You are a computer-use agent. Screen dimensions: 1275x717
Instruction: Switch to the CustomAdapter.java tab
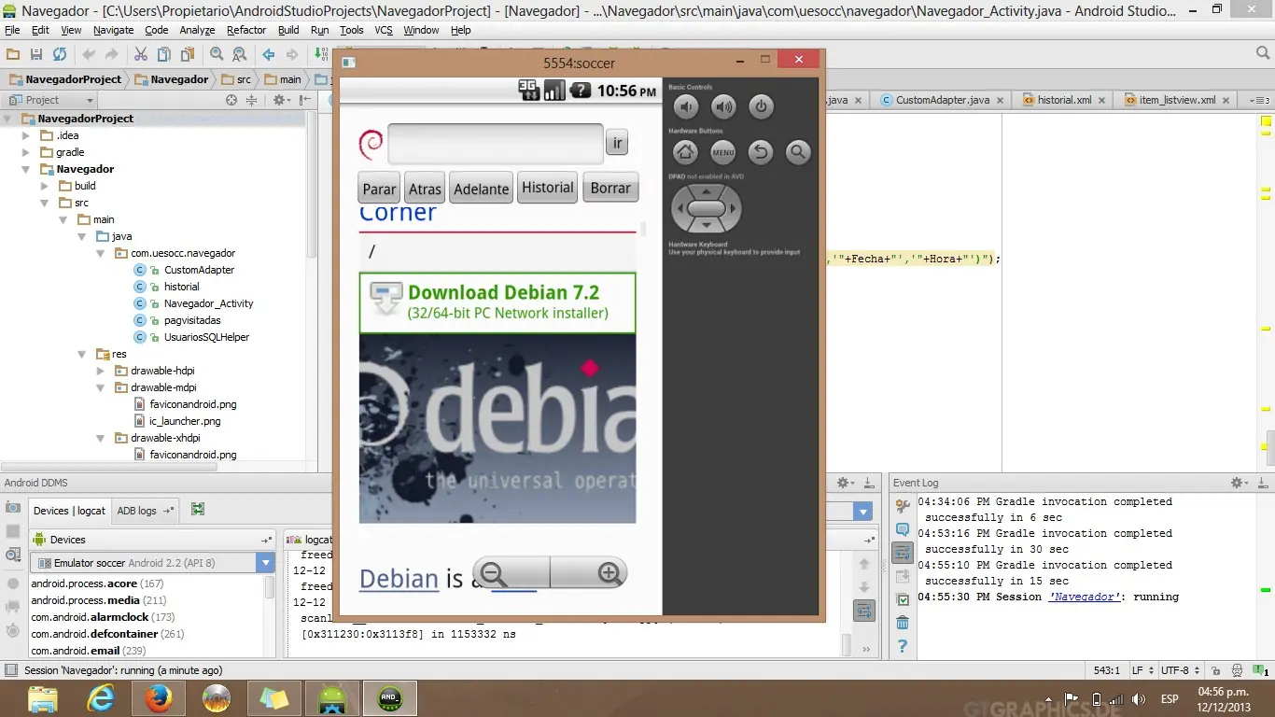(943, 100)
